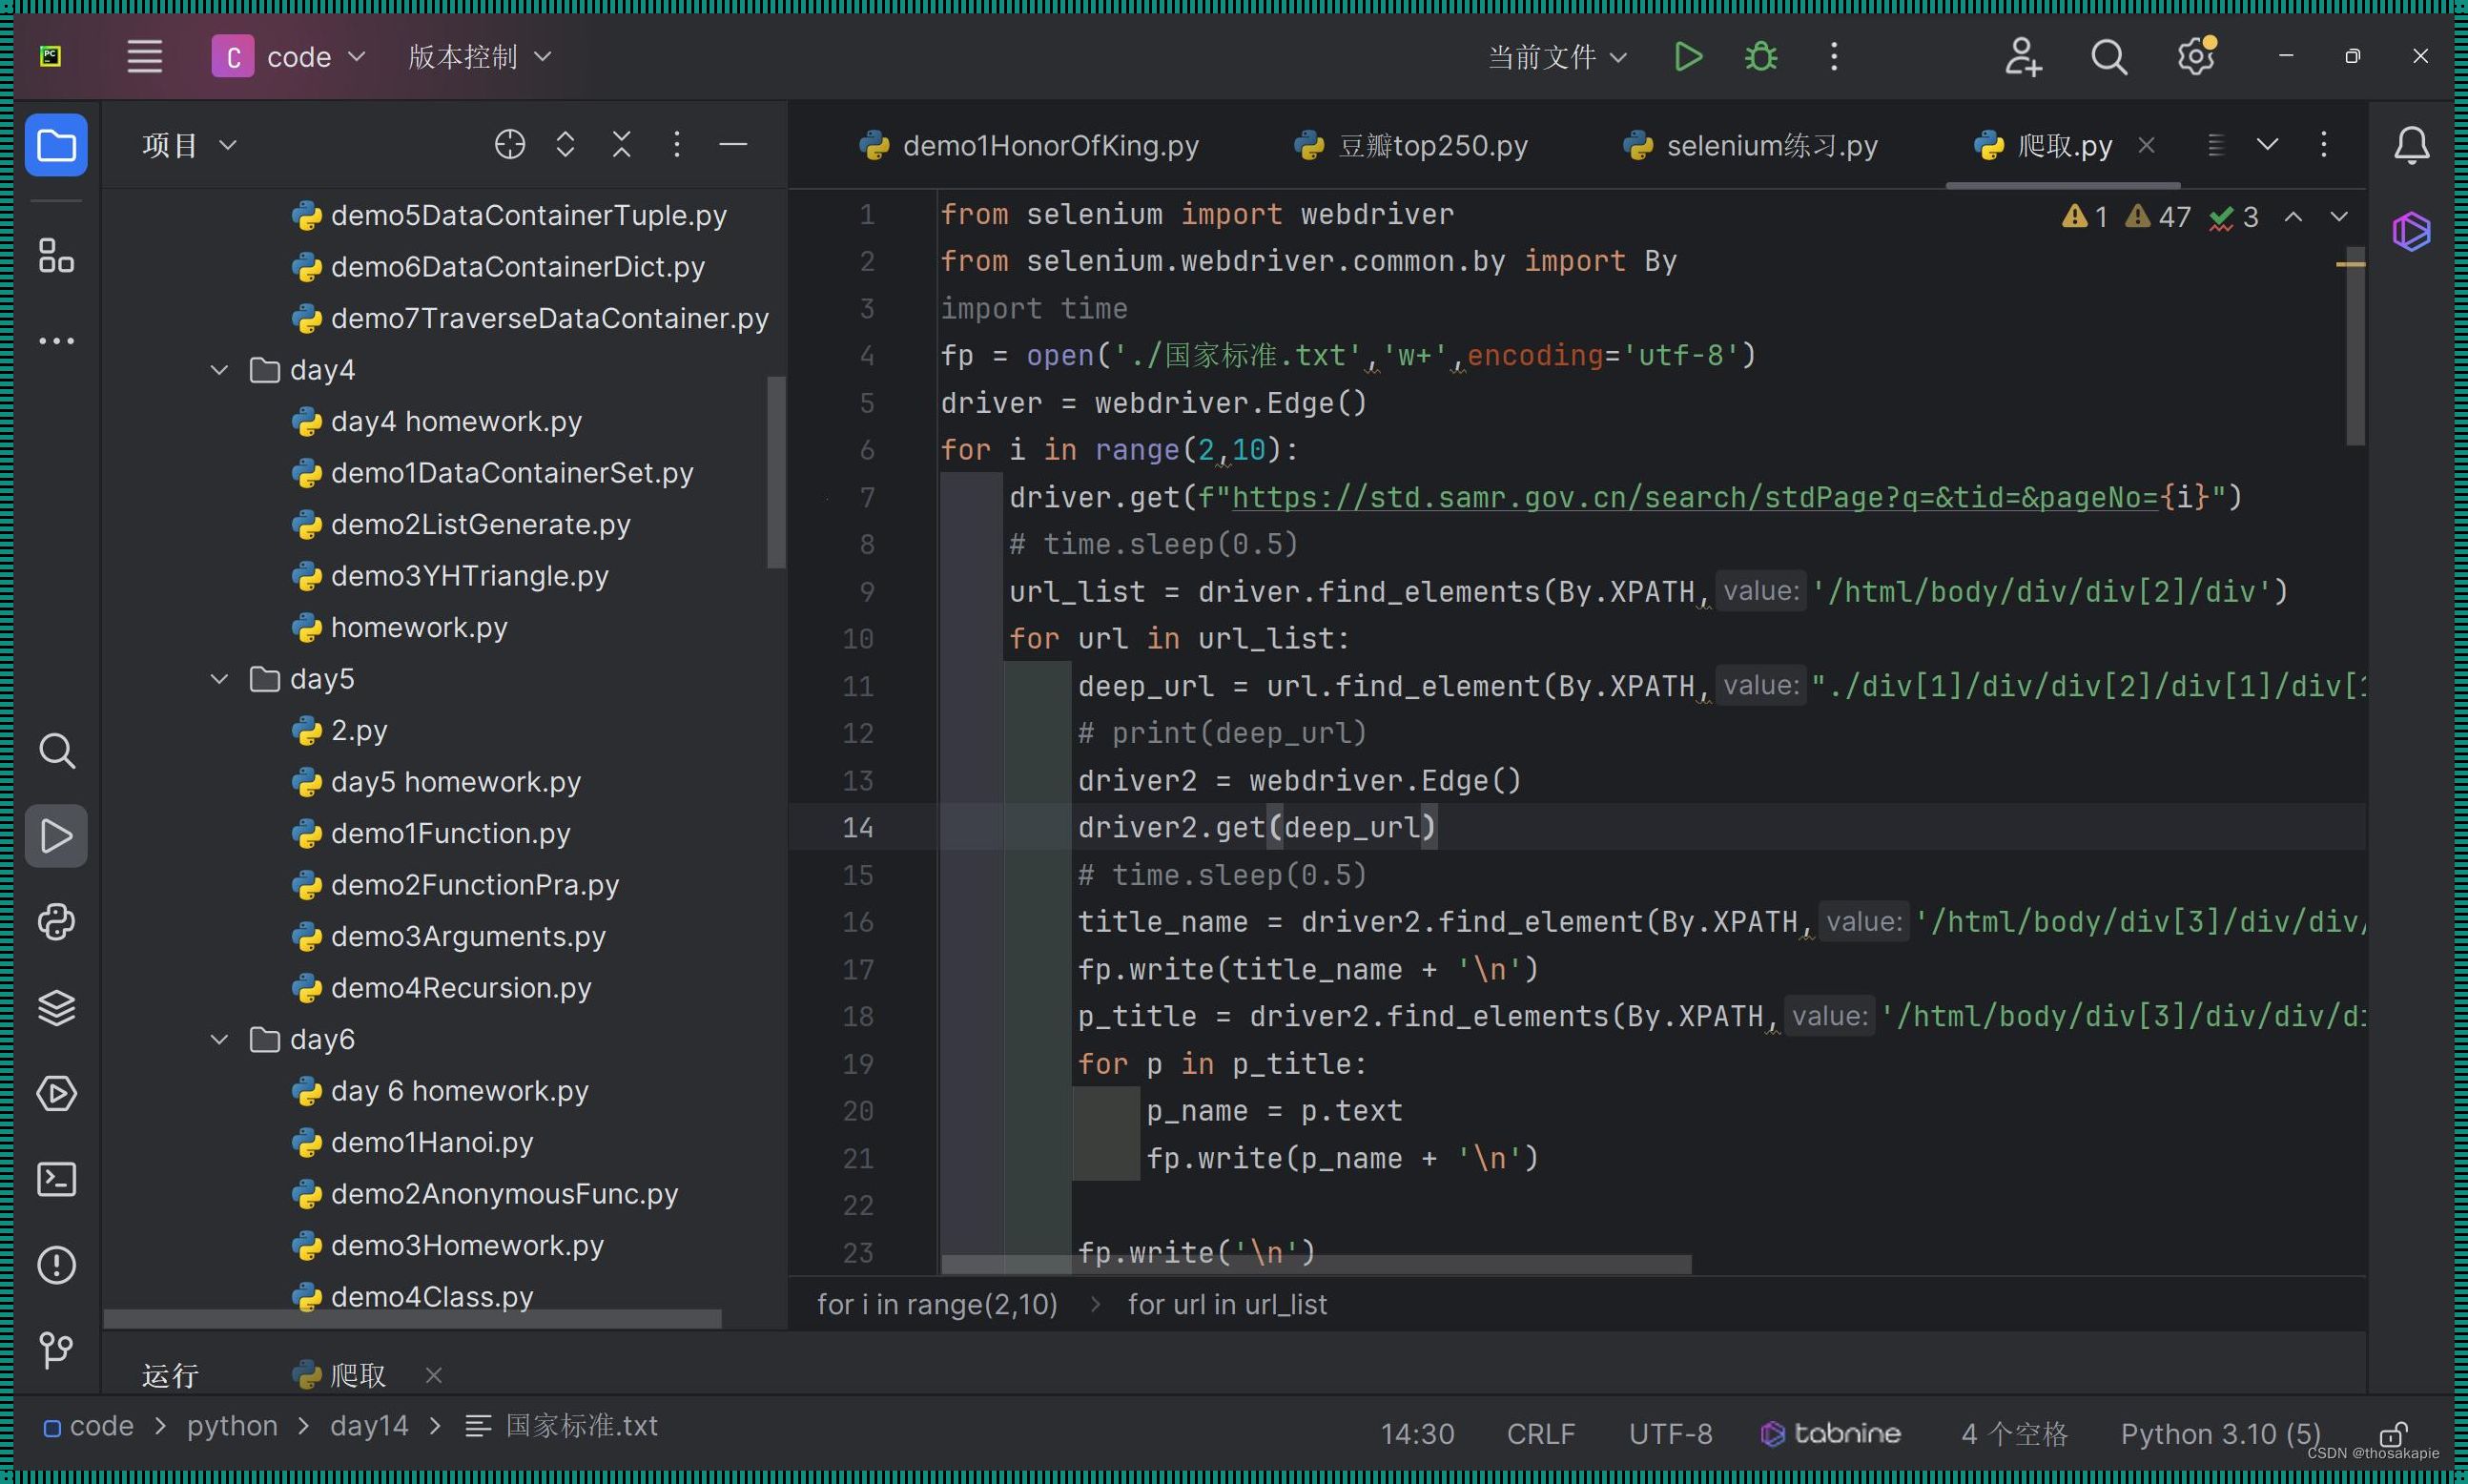Hide the Project panel with minimize dash
This screenshot has width=2468, height=1484.
pyautogui.click(x=732, y=145)
